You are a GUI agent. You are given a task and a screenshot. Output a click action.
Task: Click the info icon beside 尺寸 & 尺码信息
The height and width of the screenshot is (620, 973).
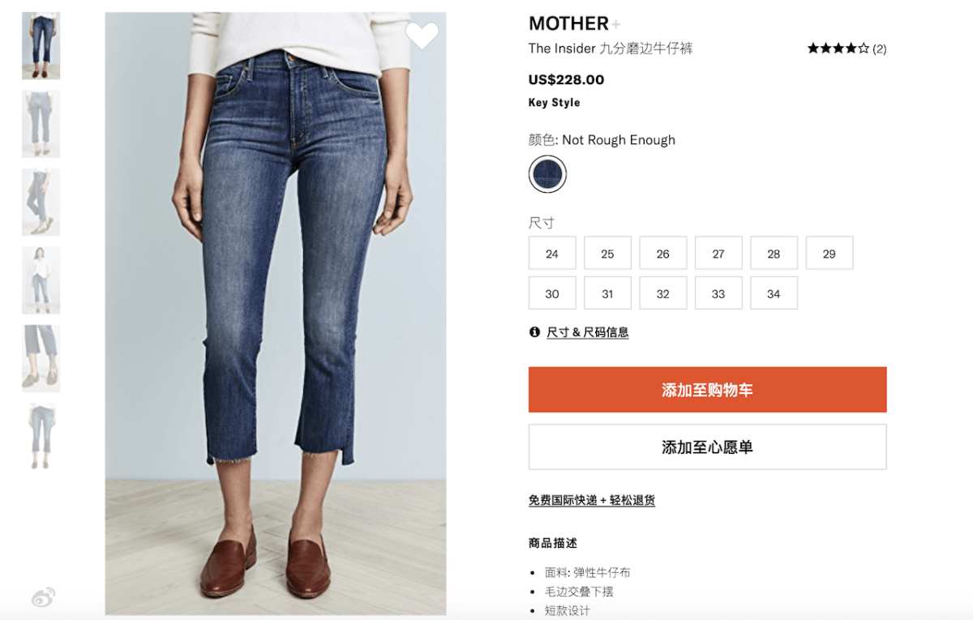click(x=534, y=331)
